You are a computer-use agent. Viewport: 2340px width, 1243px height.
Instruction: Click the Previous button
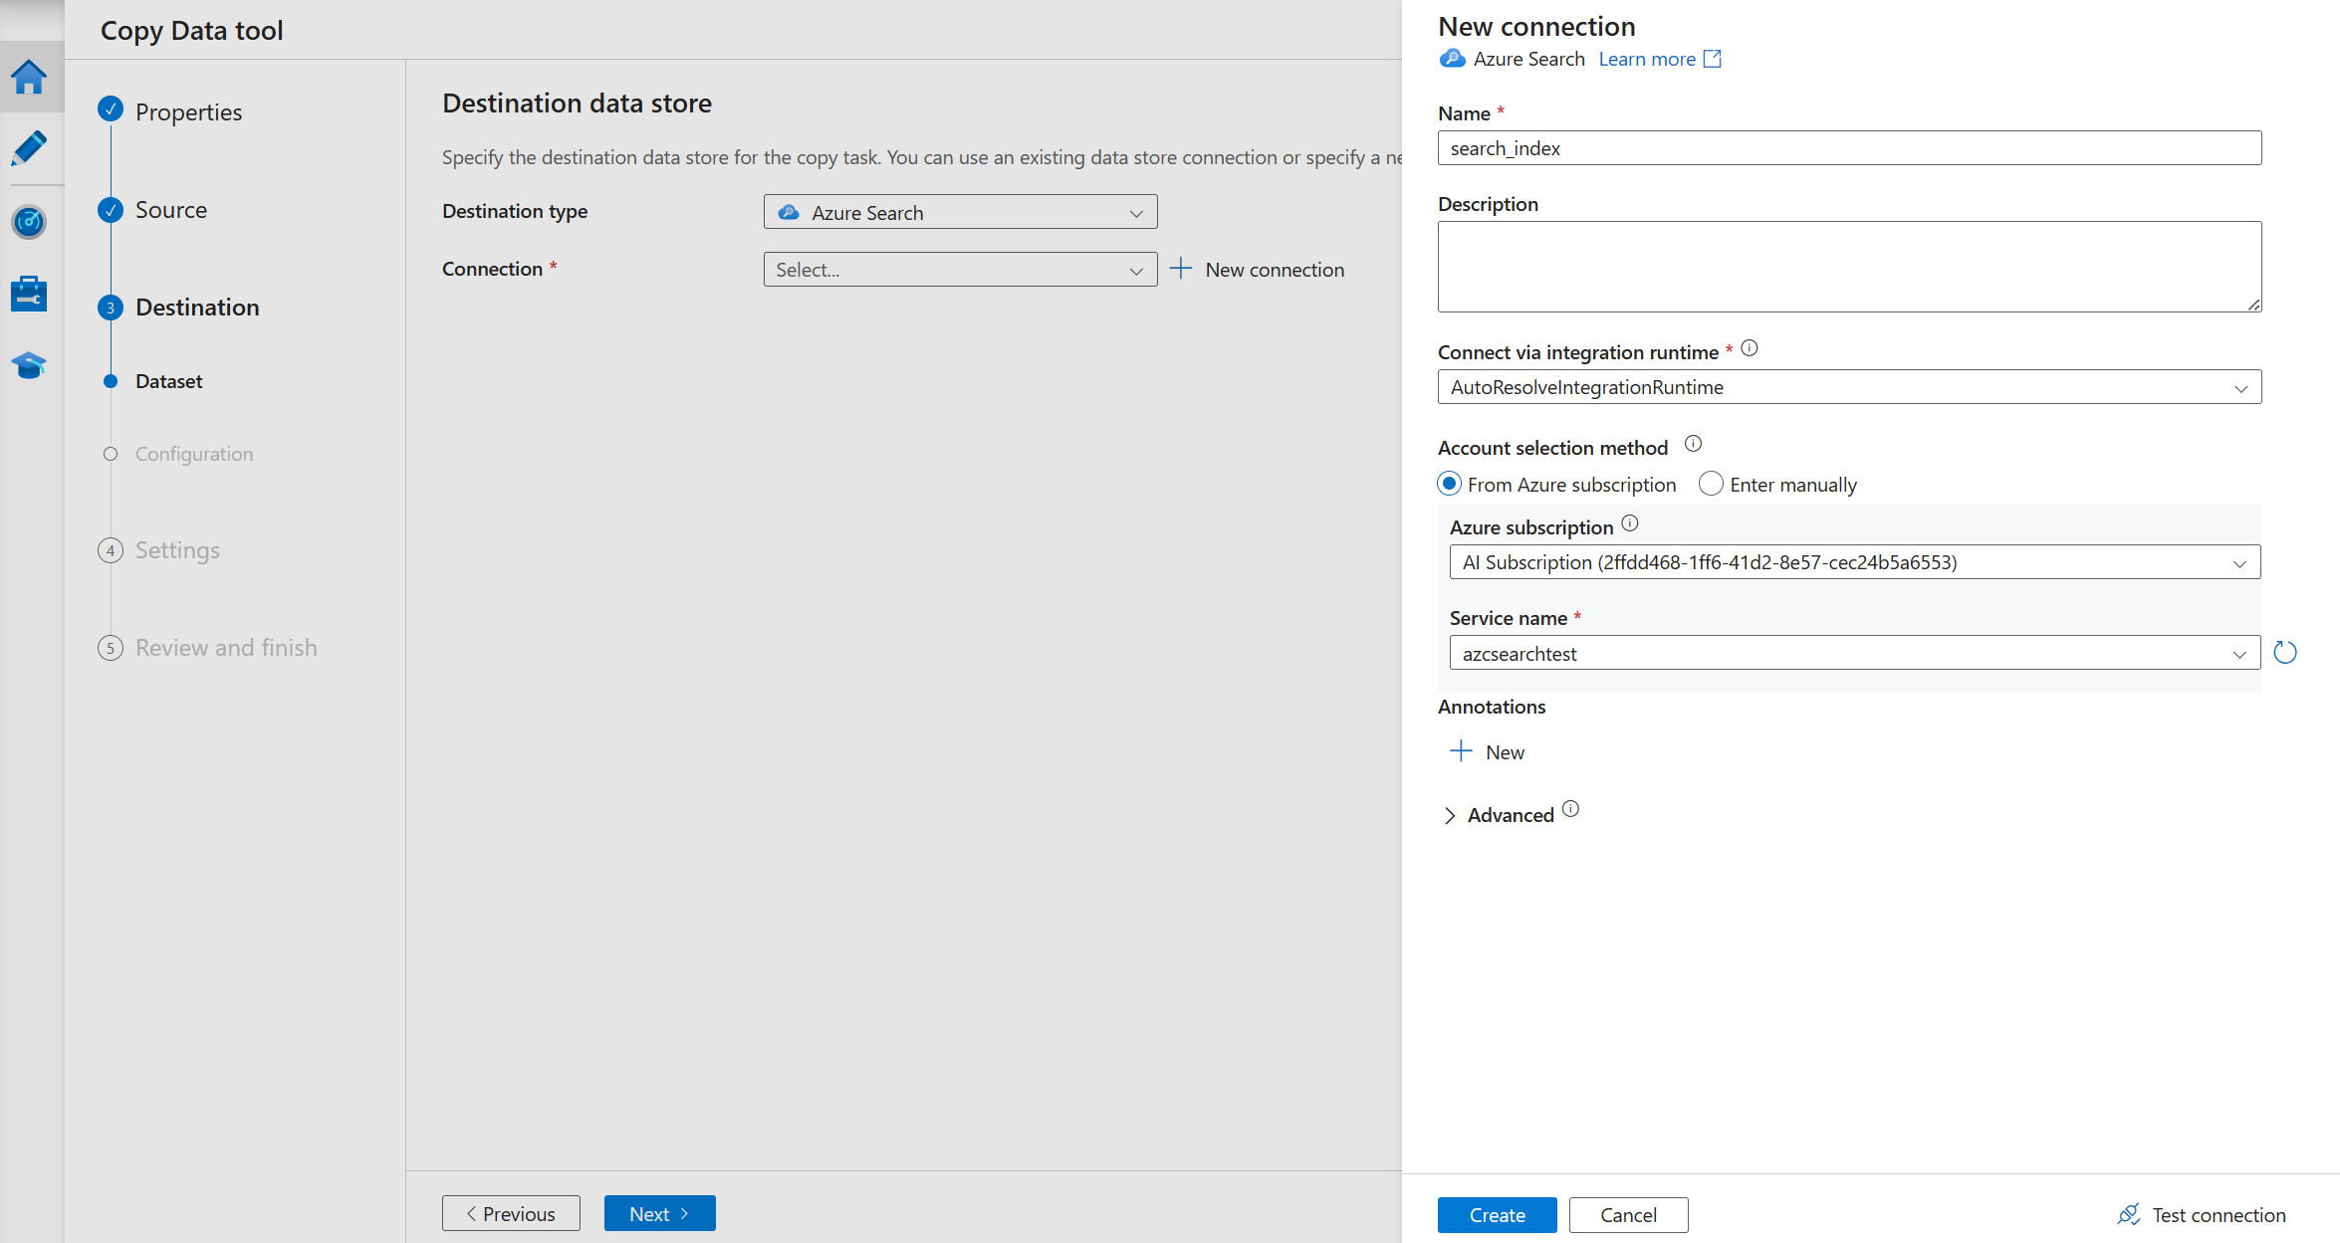[x=511, y=1213]
